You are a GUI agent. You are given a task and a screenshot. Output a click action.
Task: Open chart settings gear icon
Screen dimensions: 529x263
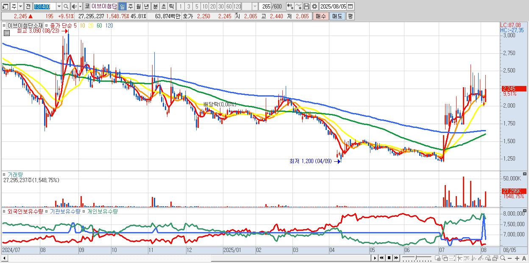315,6
